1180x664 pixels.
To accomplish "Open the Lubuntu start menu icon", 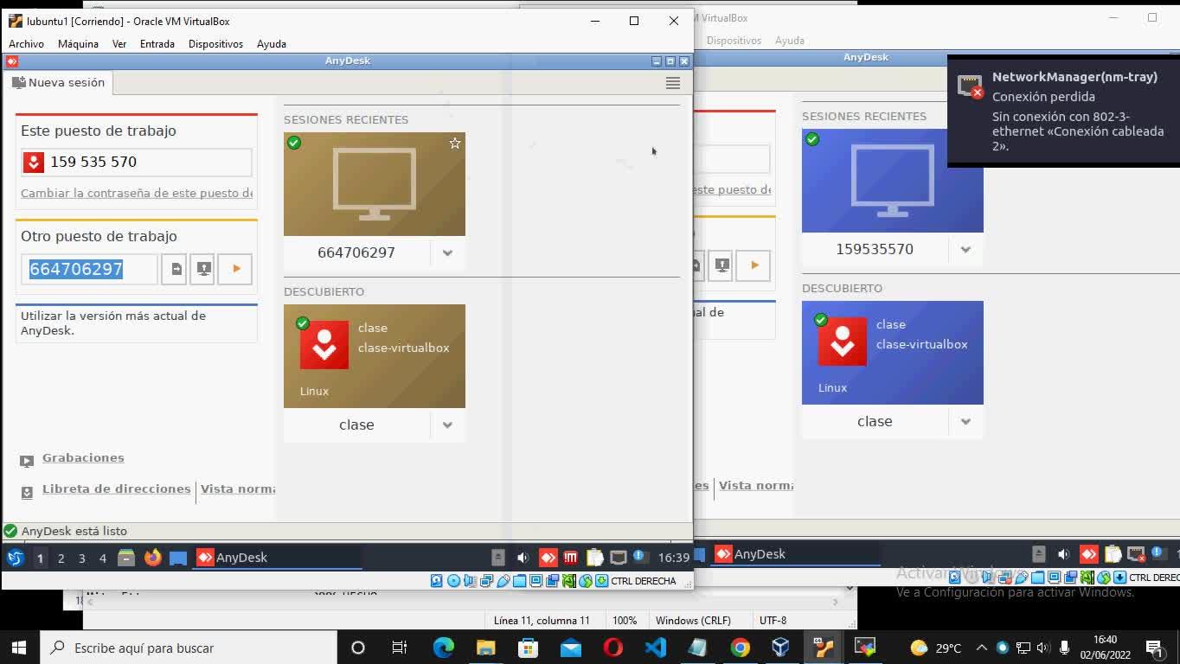I will (15, 558).
